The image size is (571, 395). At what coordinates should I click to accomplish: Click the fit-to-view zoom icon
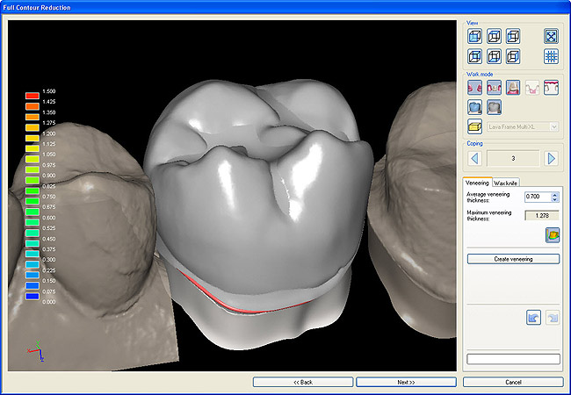coord(552,37)
